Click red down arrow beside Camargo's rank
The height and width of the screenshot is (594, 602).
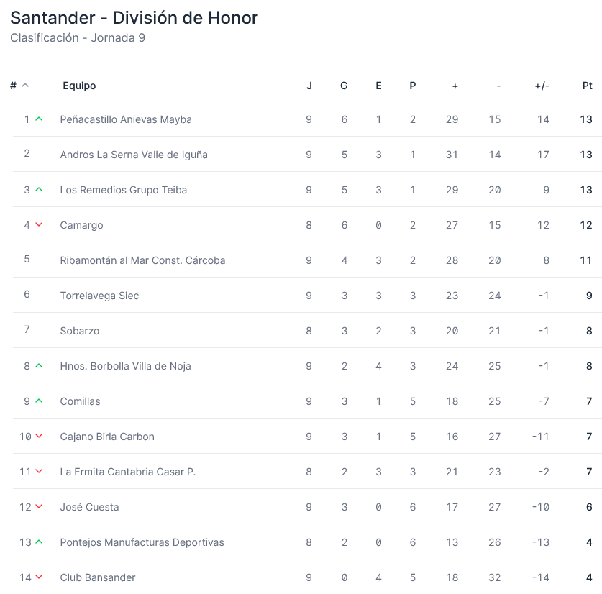pos(39,225)
